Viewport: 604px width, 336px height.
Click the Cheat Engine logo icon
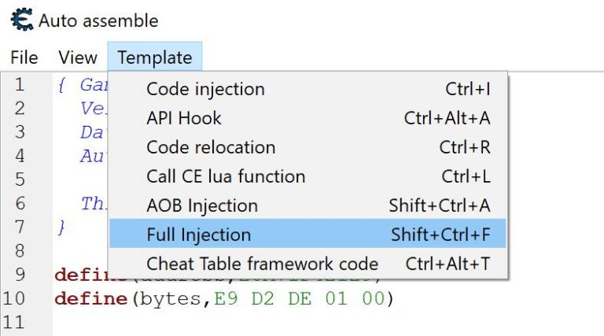pyautogui.click(x=21, y=20)
